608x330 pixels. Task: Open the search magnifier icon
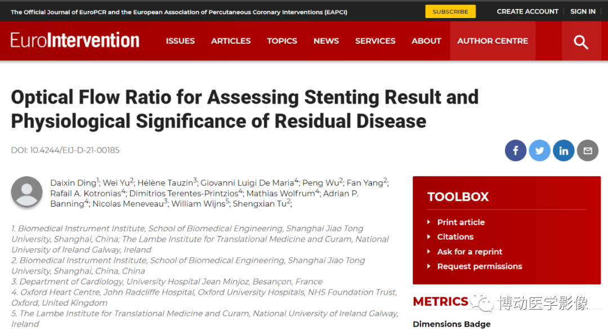click(580, 41)
